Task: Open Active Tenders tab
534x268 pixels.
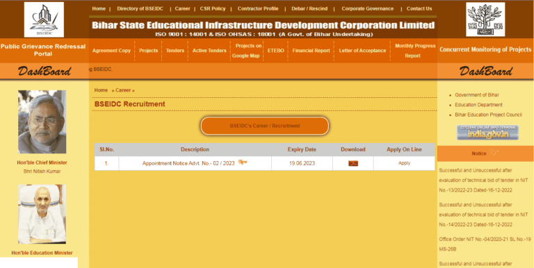Action: 209,51
